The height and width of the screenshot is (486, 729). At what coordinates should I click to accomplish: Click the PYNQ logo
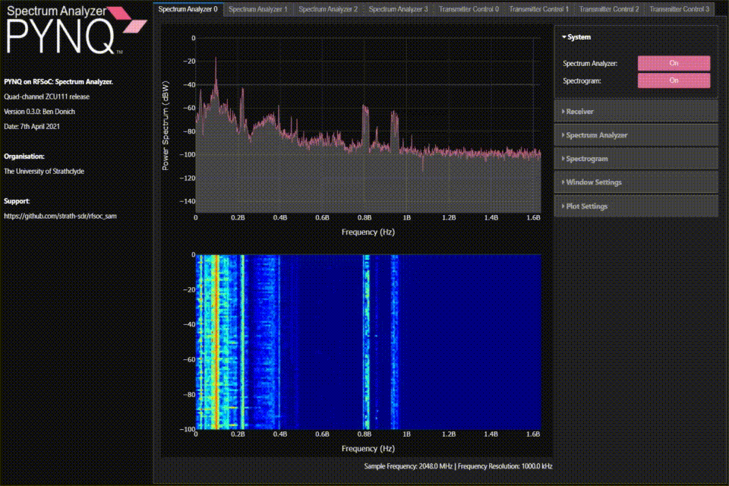click(x=75, y=30)
